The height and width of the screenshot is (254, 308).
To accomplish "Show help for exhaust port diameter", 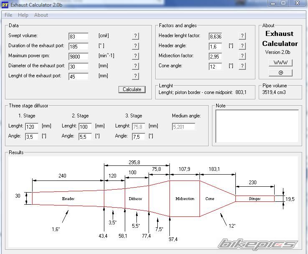I will click(x=135, y=66).
